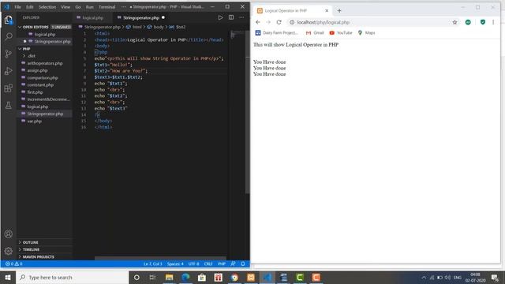Open the Gmail bookmark
The width and height of the screenshot is (505, 284).
(x=315, y=33)
